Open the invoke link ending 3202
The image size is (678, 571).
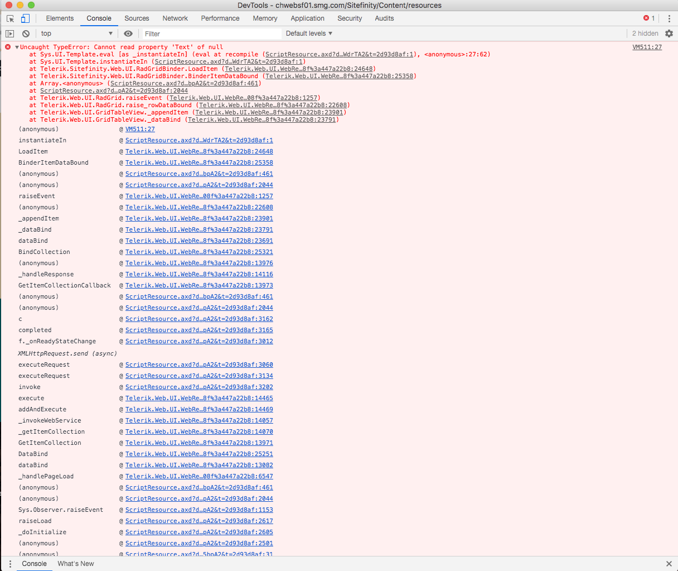[199, 387]
